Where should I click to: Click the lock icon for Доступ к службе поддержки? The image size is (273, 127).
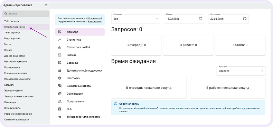click(x=60, y=71)
